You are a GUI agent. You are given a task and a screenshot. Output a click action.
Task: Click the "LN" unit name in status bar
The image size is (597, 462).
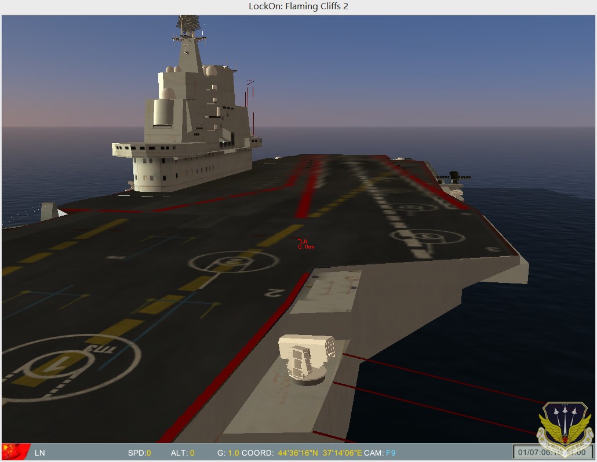click(x=39, y=453)
